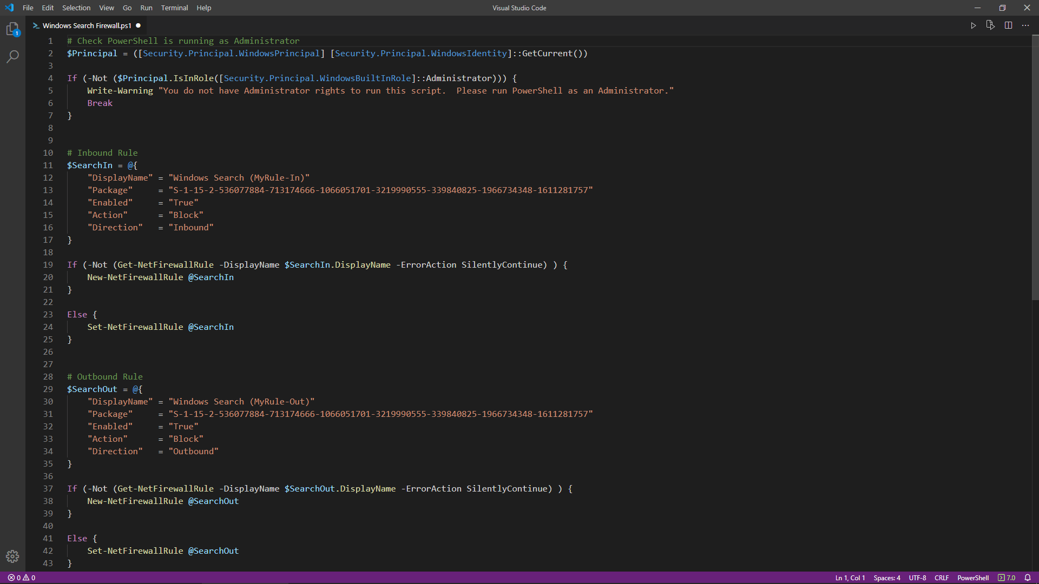This screenshot has width=1039, height=584.
Task: Click New-NetFirewallRule @SearchIn on line 20
Action: click(160, 277)
